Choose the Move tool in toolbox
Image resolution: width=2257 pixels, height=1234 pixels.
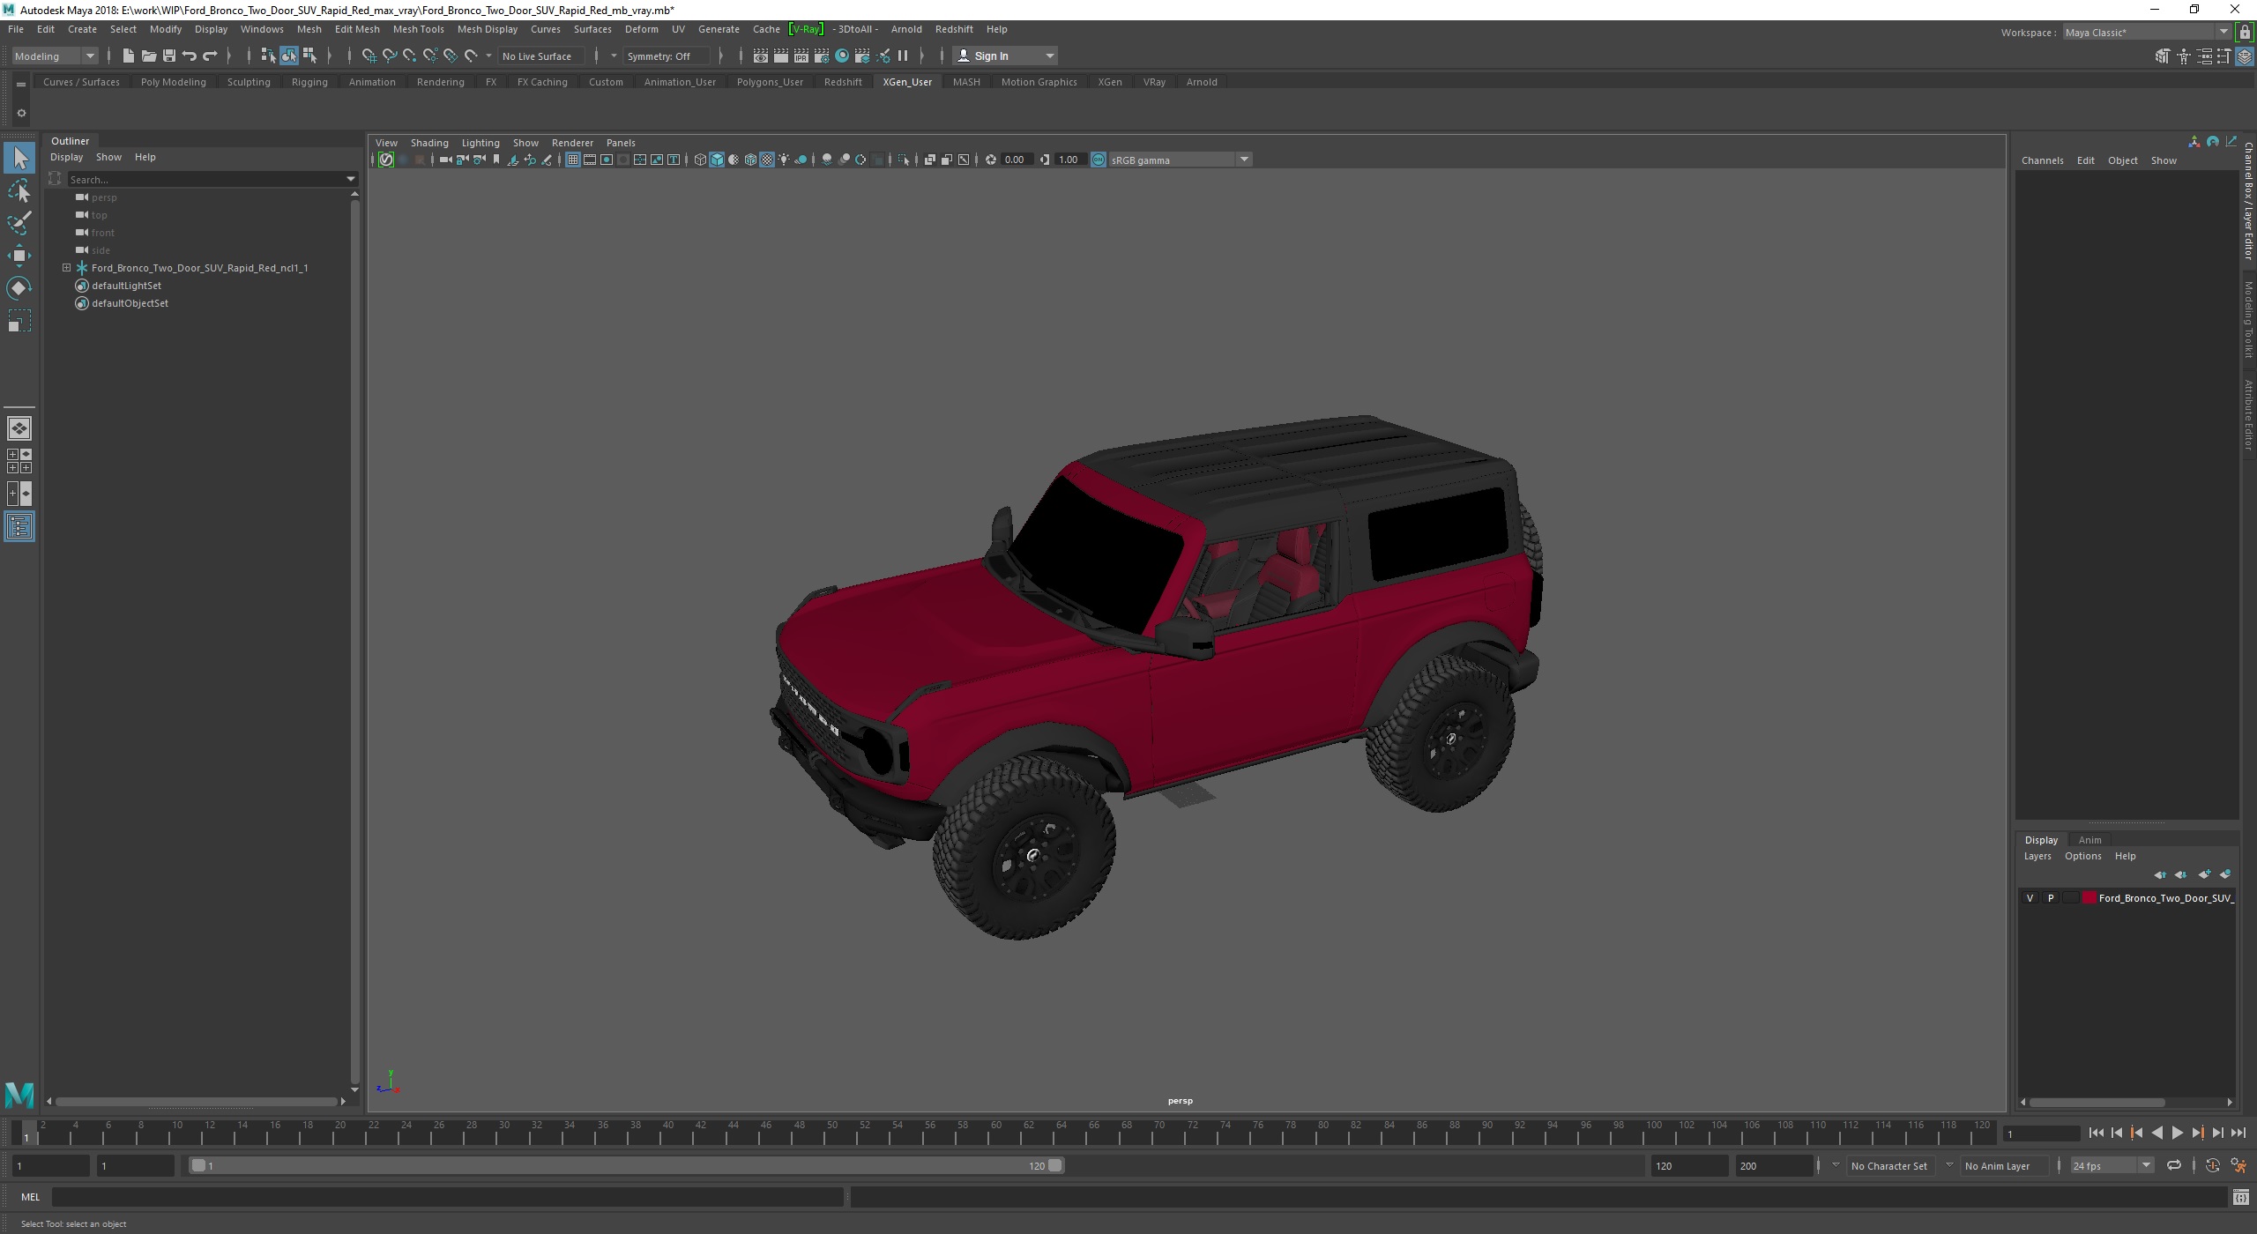(19, 256)
